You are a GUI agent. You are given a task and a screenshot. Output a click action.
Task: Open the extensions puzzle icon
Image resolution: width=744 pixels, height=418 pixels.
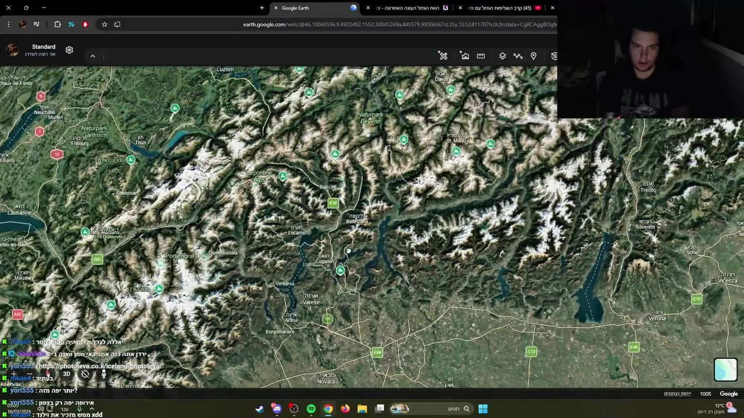(x=58, y=24)
